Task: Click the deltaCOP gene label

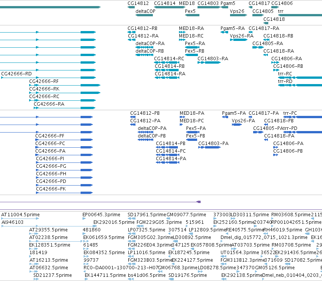Action: pos(145,11)
